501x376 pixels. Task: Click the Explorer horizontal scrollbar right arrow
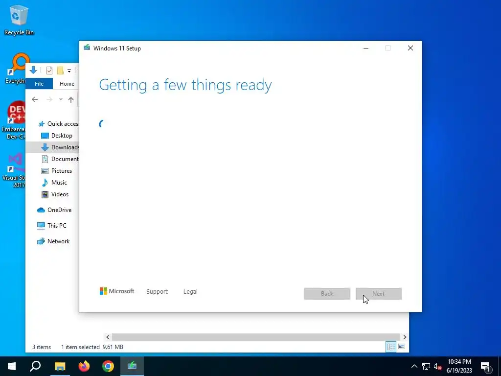click(405, 337)
